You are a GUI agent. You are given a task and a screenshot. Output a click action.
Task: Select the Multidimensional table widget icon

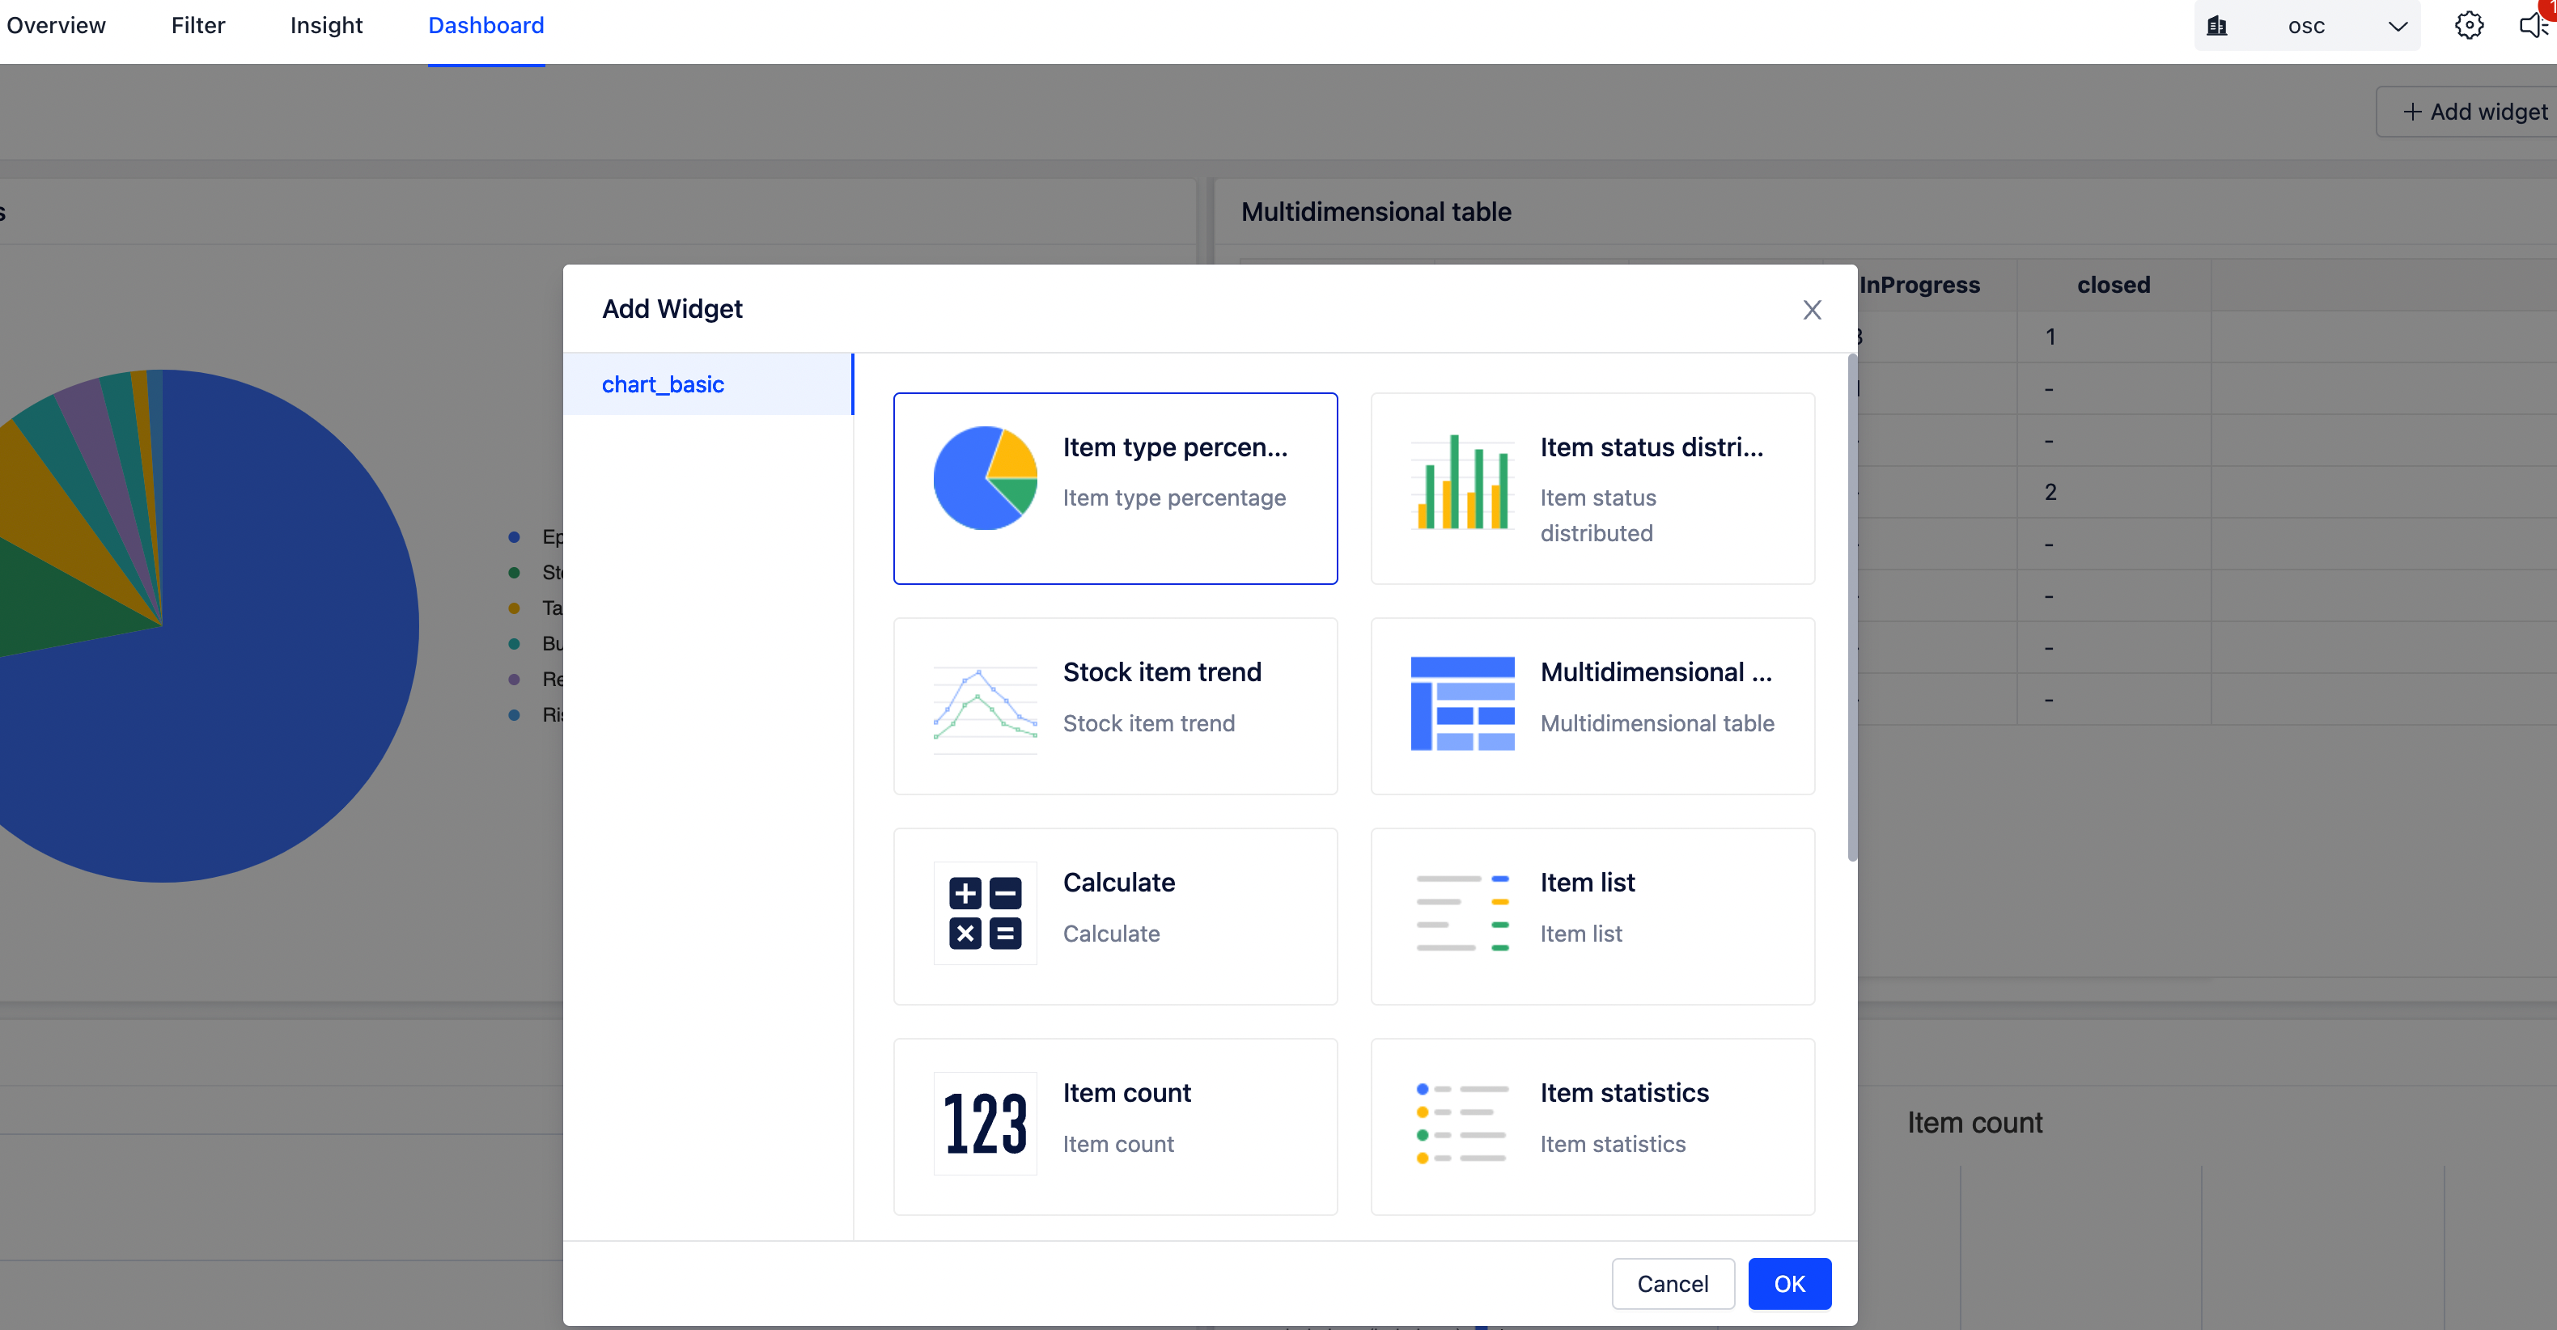pyautogui.click(x=1461, y=704)
